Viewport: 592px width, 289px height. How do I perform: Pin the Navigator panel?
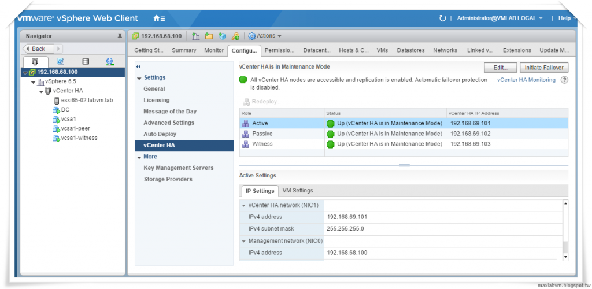[x=120, y=36]
